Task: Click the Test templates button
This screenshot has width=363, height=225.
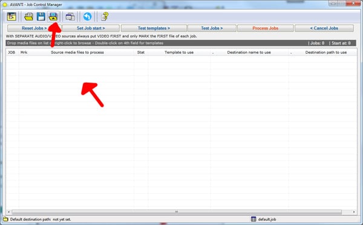Action: 154,28
